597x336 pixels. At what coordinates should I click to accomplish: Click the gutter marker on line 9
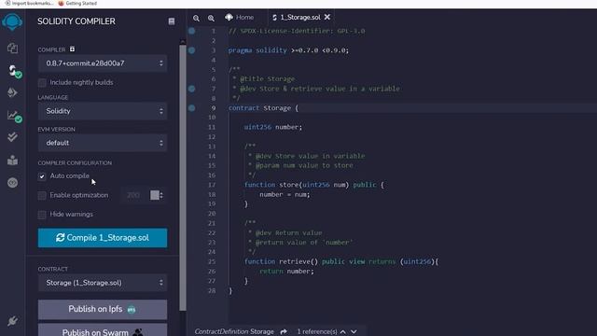(x=192, y=108)
